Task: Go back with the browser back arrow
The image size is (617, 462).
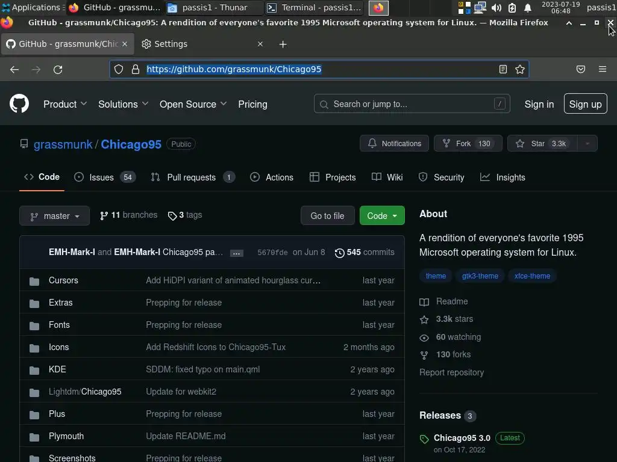Action: tap(14, 70)
